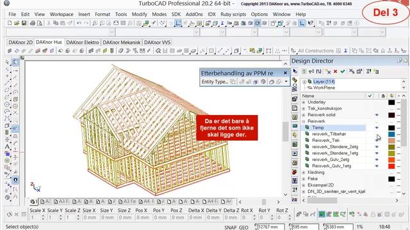Select the Circle tool in left toolbar
410x230 pixels.
pyautogui.click(x=7, y=104)
